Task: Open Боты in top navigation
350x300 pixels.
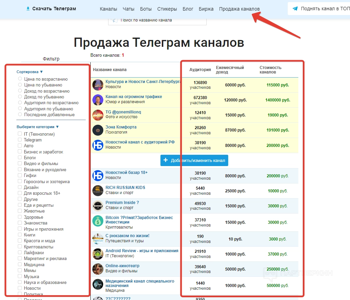Action: point(146,9)
